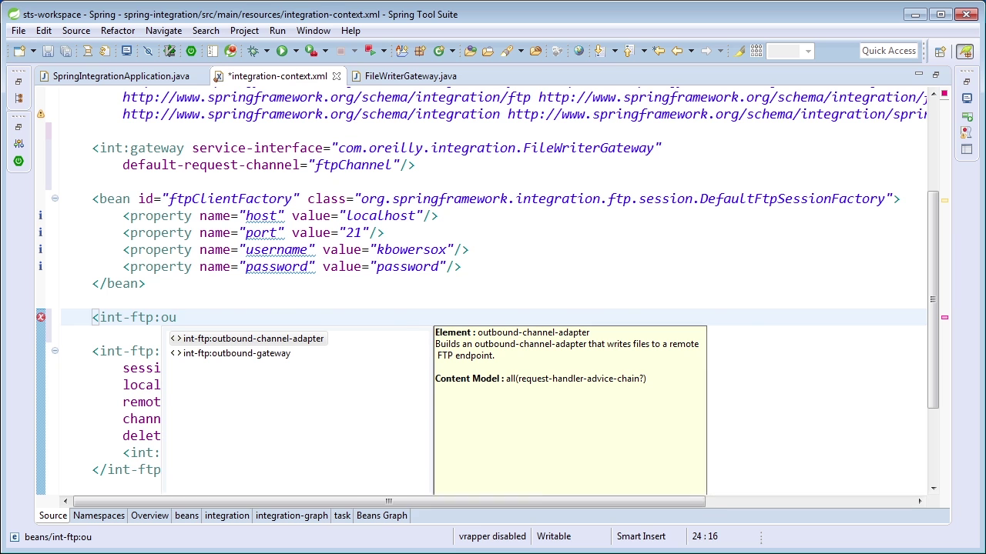The width and height of the screenshot is (986, 554).
Task: Select the Spring perspective leaf icon
Action: pyautogui.click(x=965, y=52)
